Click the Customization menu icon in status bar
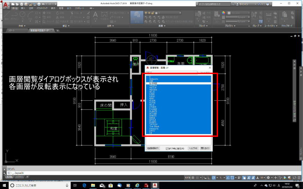 pos(299,177)
